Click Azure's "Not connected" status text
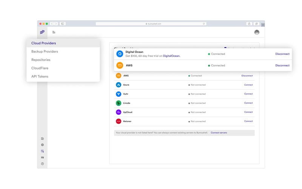 click(198, 85)
